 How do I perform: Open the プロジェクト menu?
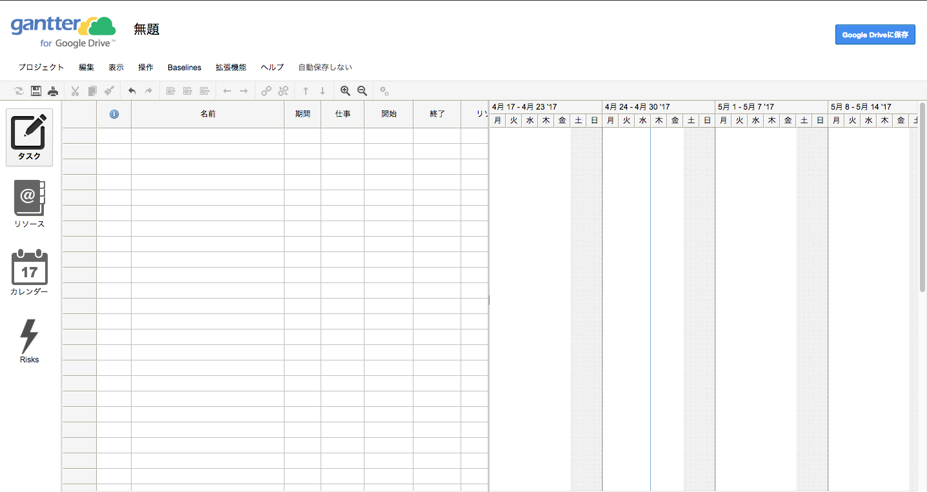pyautogui.click(x=41, y=67)
